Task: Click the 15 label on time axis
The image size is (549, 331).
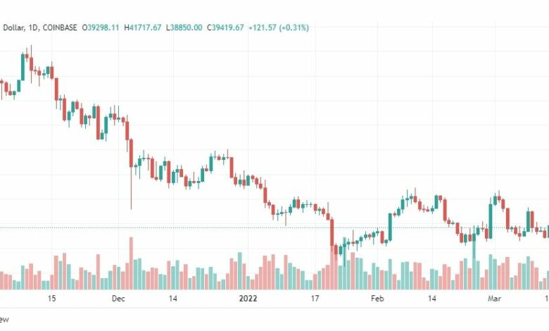Action: point(51,299)
